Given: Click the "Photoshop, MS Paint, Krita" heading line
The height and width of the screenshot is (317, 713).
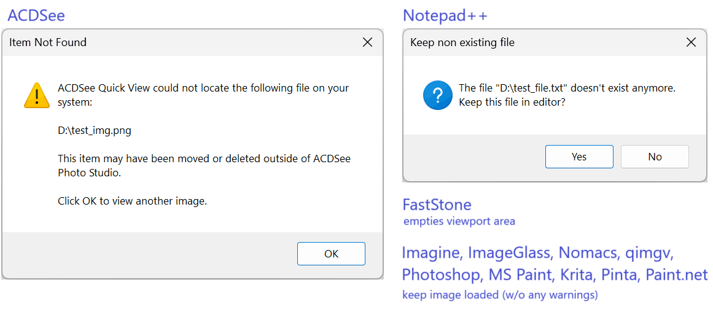Looking at the screenshot, I should pos(555,274).
